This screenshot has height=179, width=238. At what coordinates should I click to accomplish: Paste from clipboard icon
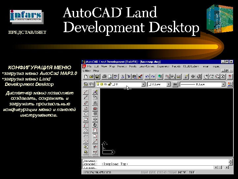point(134,77)
